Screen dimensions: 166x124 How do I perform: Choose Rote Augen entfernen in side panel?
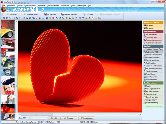[x=153, y=89]
